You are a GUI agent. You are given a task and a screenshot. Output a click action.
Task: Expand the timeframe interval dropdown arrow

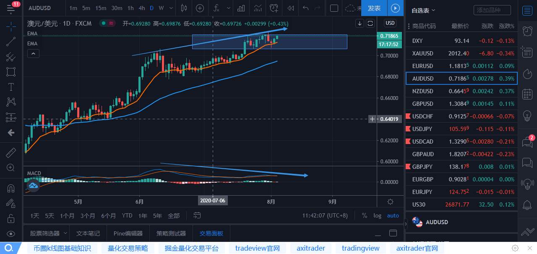(x=170, y=8)
